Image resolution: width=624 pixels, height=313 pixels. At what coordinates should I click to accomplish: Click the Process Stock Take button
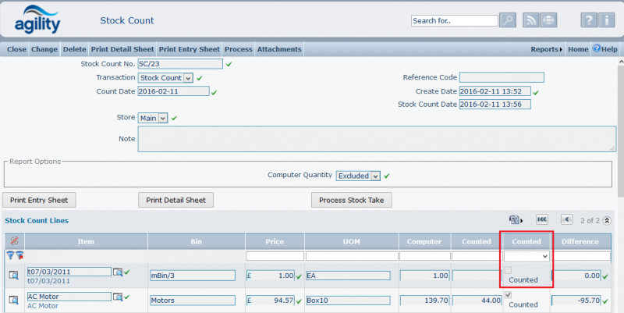(x=351, y=200)
